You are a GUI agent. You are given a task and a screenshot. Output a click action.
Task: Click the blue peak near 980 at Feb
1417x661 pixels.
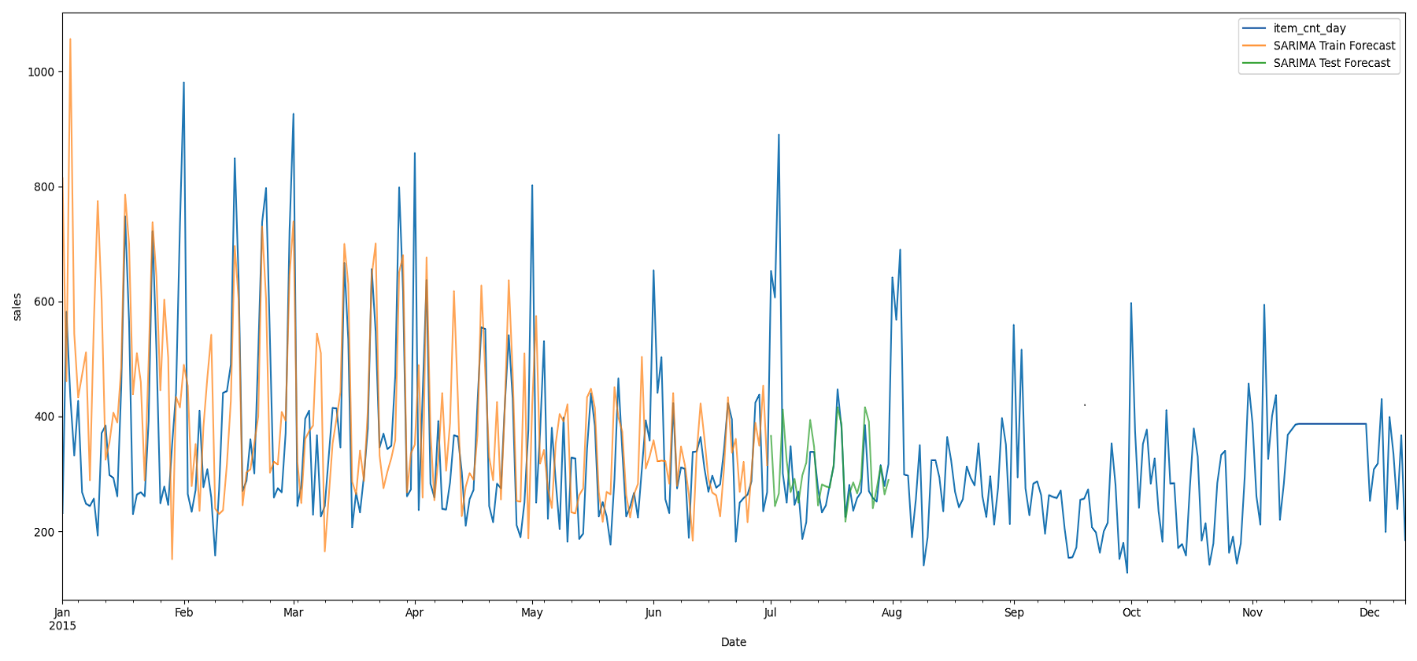pos(183,83)
